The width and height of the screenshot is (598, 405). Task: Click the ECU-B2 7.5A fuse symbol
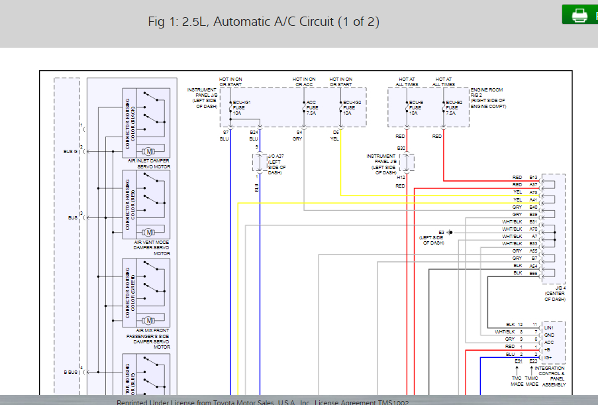[444, 107]
